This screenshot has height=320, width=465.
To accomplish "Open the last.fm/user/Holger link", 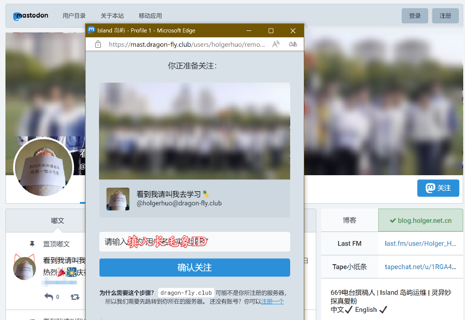I will pos(420,244).
